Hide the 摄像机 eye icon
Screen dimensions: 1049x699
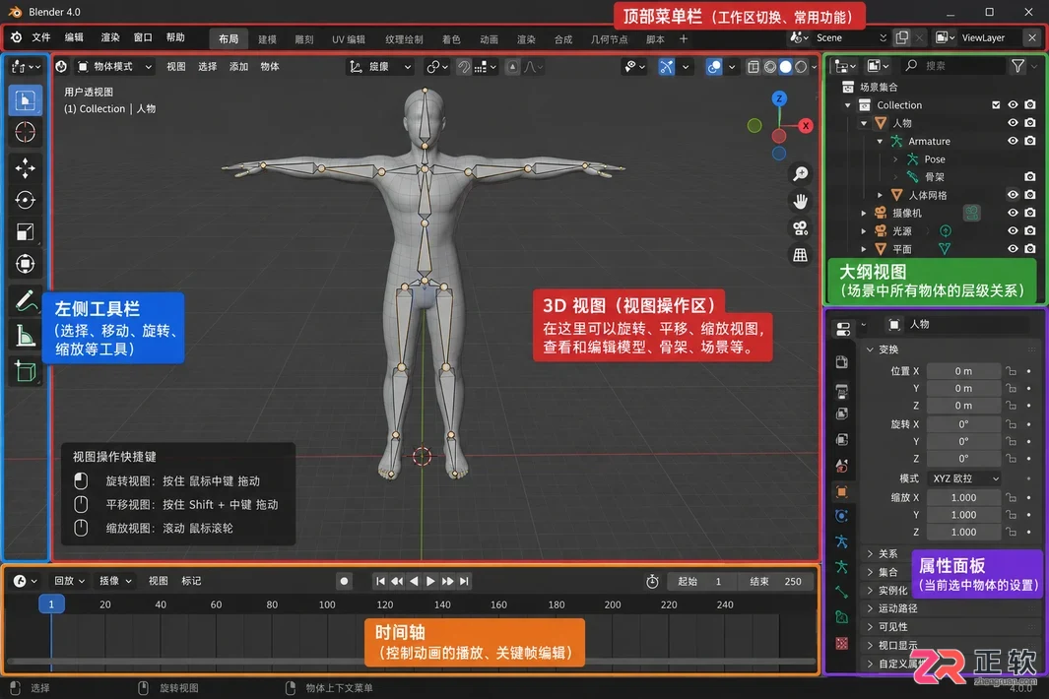tap(1013, 213)
